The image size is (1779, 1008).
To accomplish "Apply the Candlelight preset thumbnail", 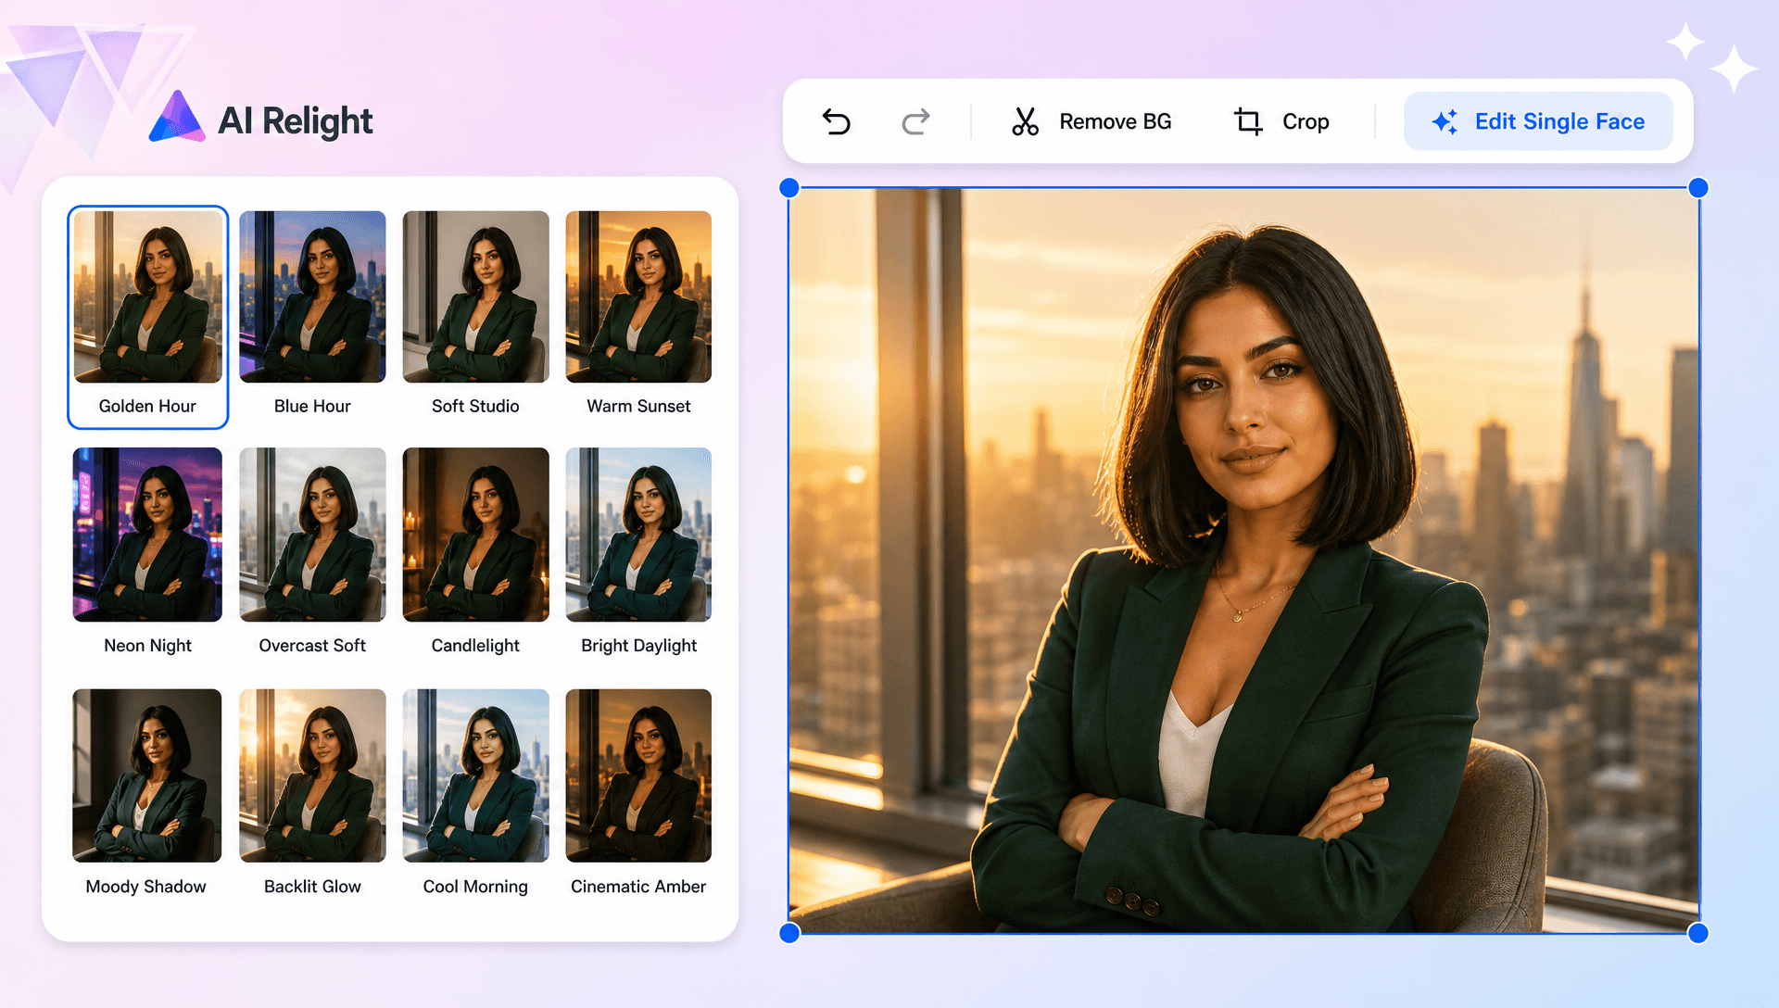I will click(x=475, y=535).
